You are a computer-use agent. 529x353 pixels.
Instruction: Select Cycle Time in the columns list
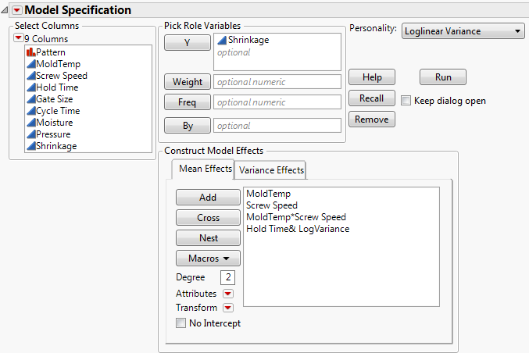(57, 111)
